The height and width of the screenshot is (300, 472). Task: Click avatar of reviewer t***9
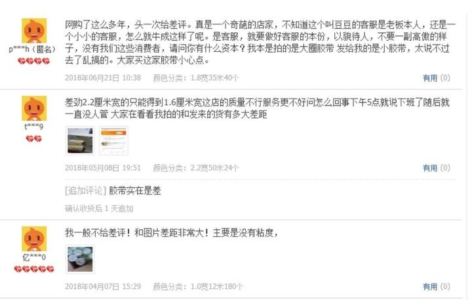tap(34, 108)
